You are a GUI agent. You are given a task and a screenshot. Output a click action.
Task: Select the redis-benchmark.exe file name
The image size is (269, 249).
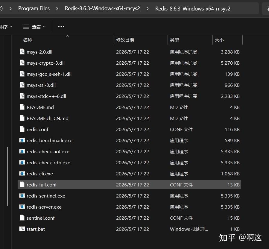(x=49, y=140)
